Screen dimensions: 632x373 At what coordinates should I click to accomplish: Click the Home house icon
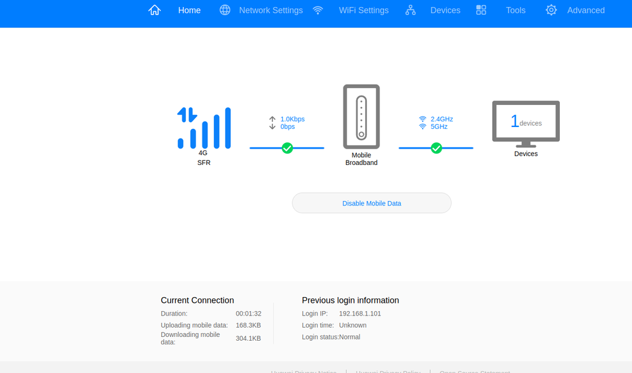click(x=154, y=10)
